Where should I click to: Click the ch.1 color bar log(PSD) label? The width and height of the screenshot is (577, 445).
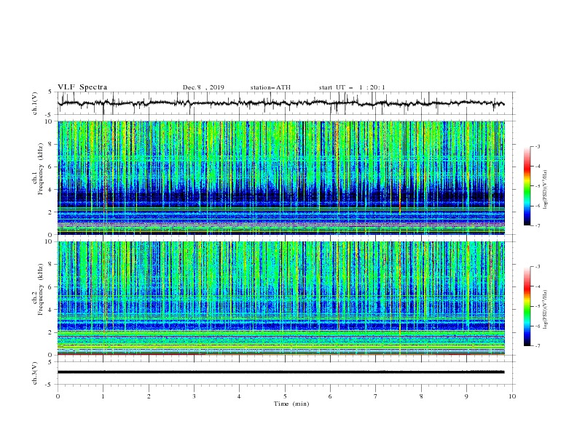[x=546, y=190]
